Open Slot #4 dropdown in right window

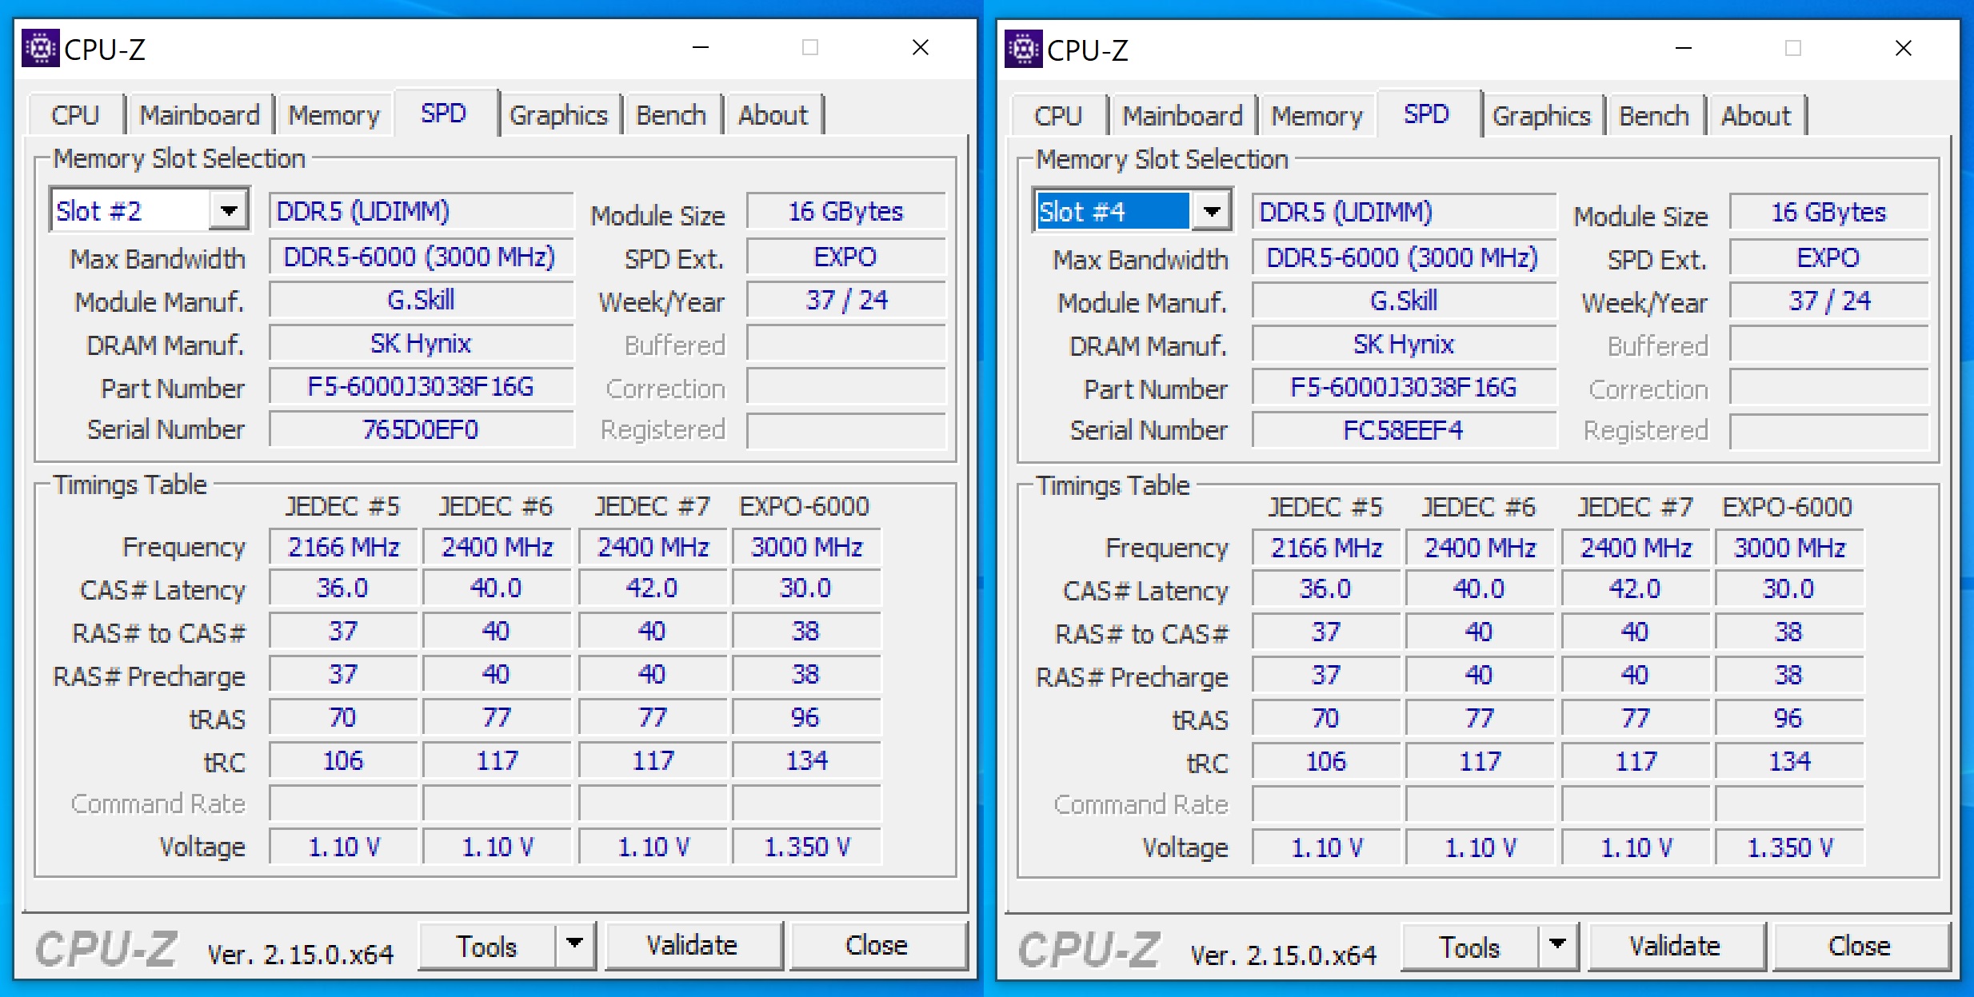pos(1212,212)
